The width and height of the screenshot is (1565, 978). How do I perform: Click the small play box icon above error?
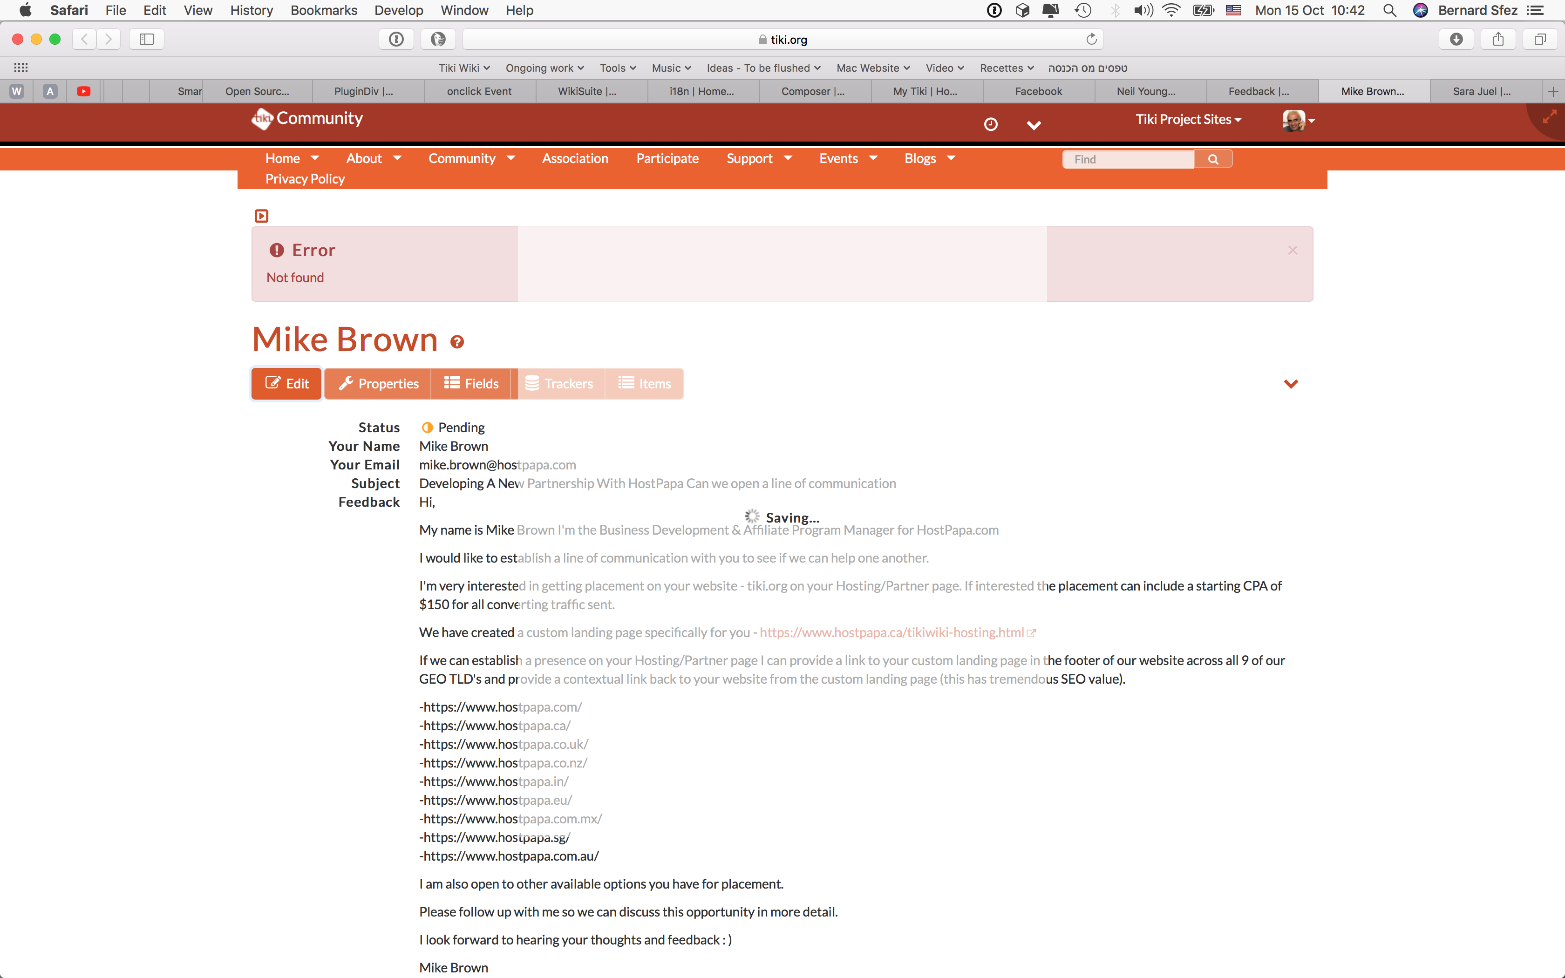coord(261,216)
